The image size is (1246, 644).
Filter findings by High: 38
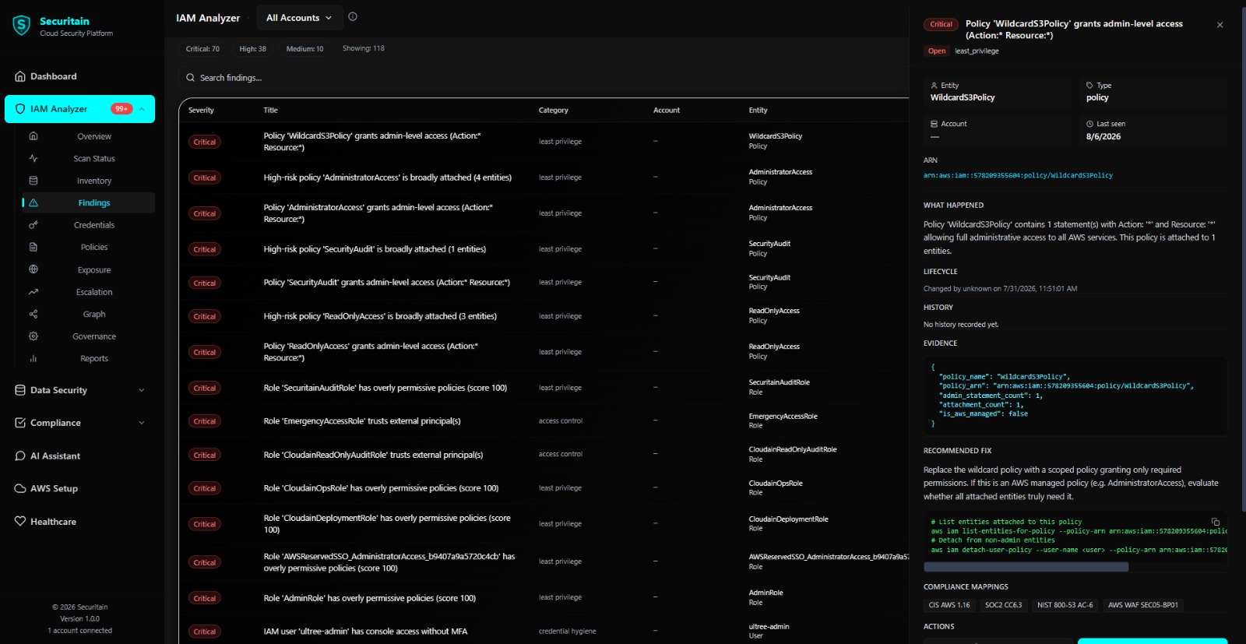click(252, 49)
